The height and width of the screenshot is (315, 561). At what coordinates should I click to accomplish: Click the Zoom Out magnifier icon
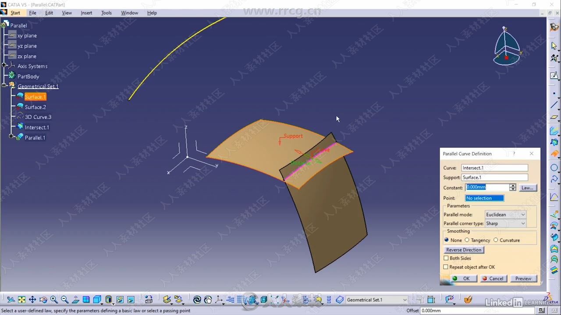[64, 300]
